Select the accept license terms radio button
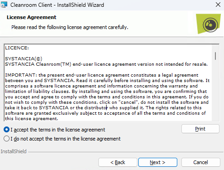 click(x=6, y=130)
